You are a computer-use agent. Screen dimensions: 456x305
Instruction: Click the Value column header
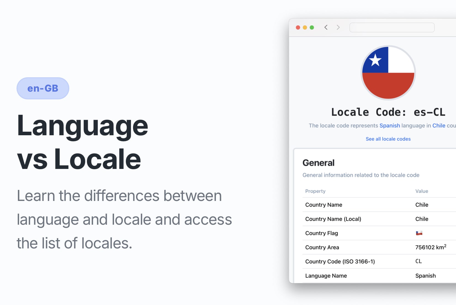(421, 191)
